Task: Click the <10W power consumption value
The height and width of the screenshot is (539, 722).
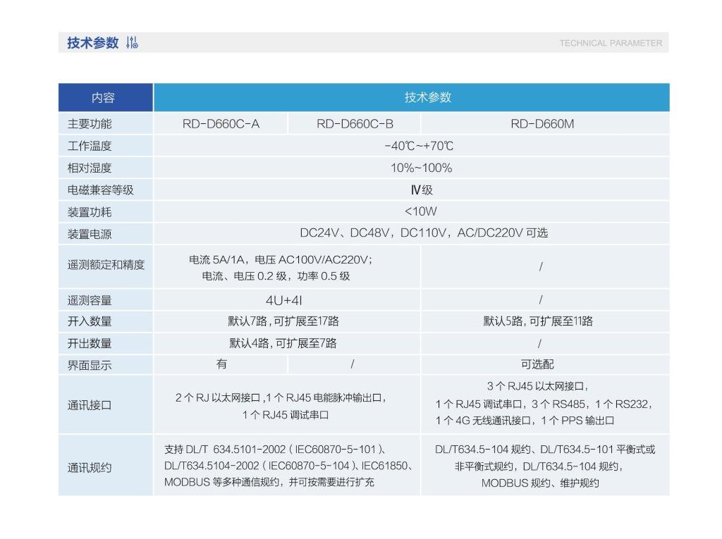Action: 420,211
